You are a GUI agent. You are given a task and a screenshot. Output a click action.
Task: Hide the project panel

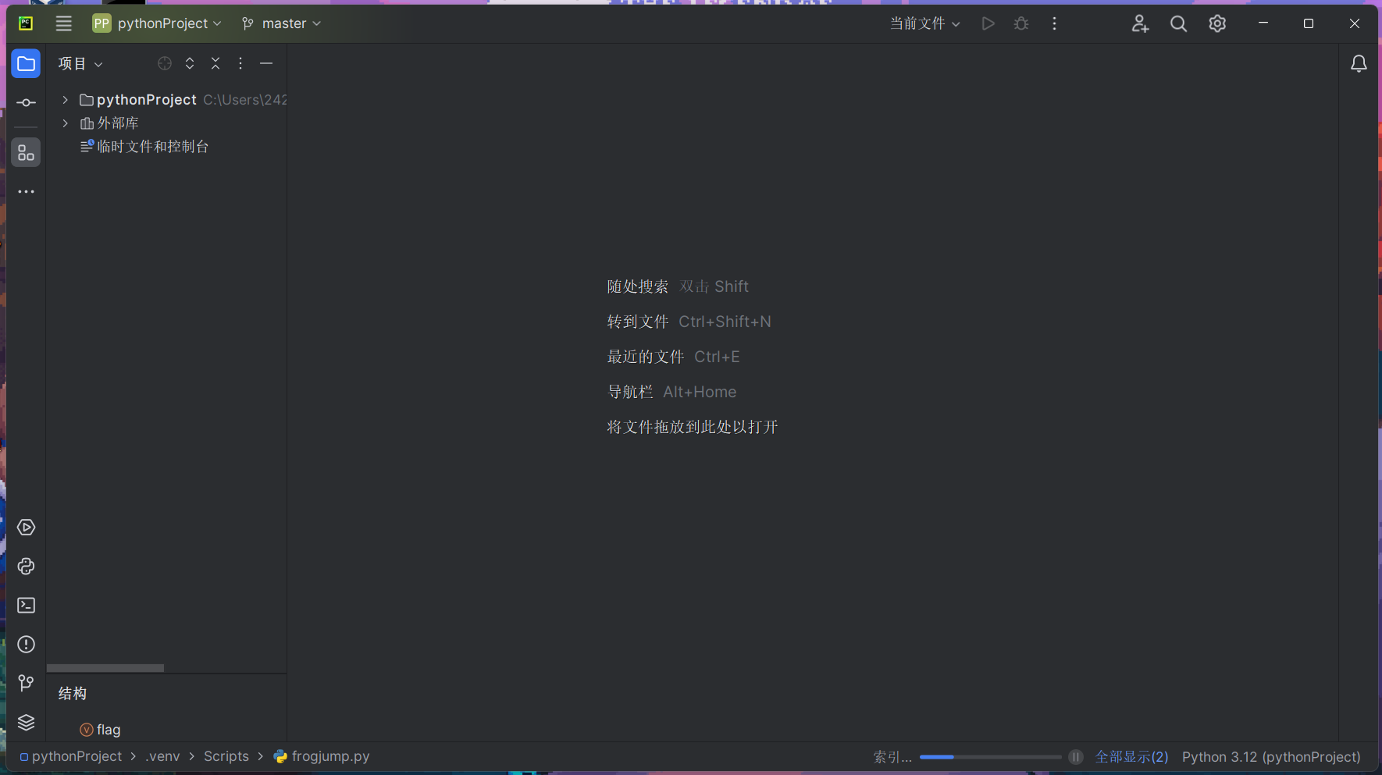(x=266, y=64)
